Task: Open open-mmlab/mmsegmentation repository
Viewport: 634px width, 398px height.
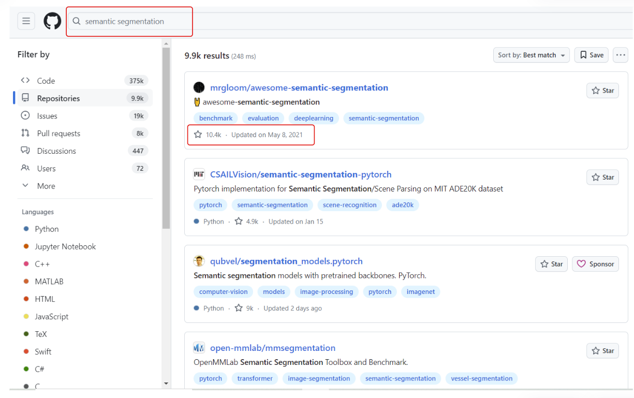Action: (273, 348)
